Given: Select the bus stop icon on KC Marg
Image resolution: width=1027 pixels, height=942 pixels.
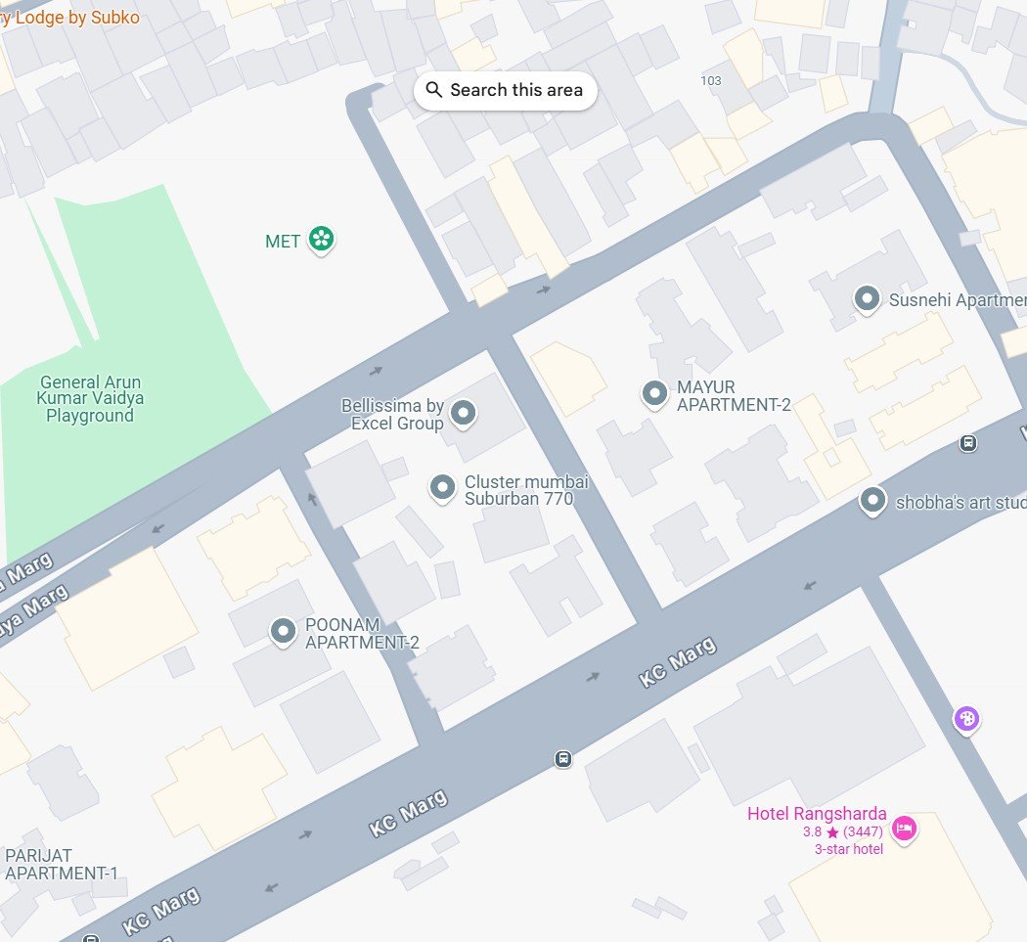Looking at the screenshot, I should pos(562,758).
